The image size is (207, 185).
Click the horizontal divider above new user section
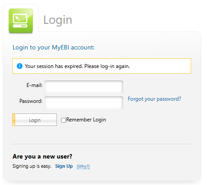click(102, 144)
